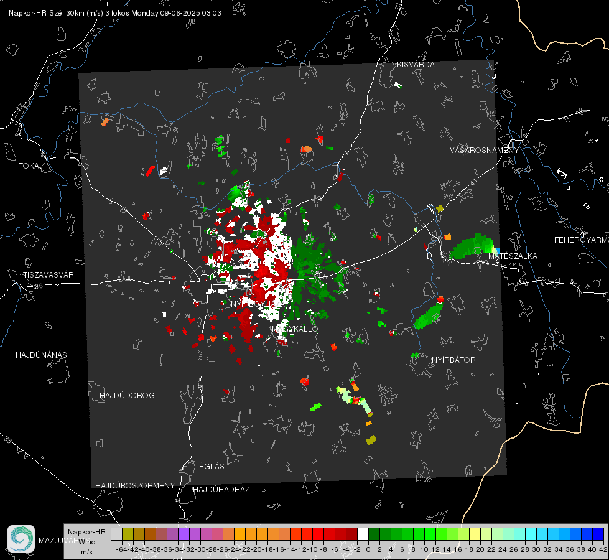The width and height of the screenshot is (609, 560).
Task: Click road number 35 on the lower-left road
Action: click(7, 440)
